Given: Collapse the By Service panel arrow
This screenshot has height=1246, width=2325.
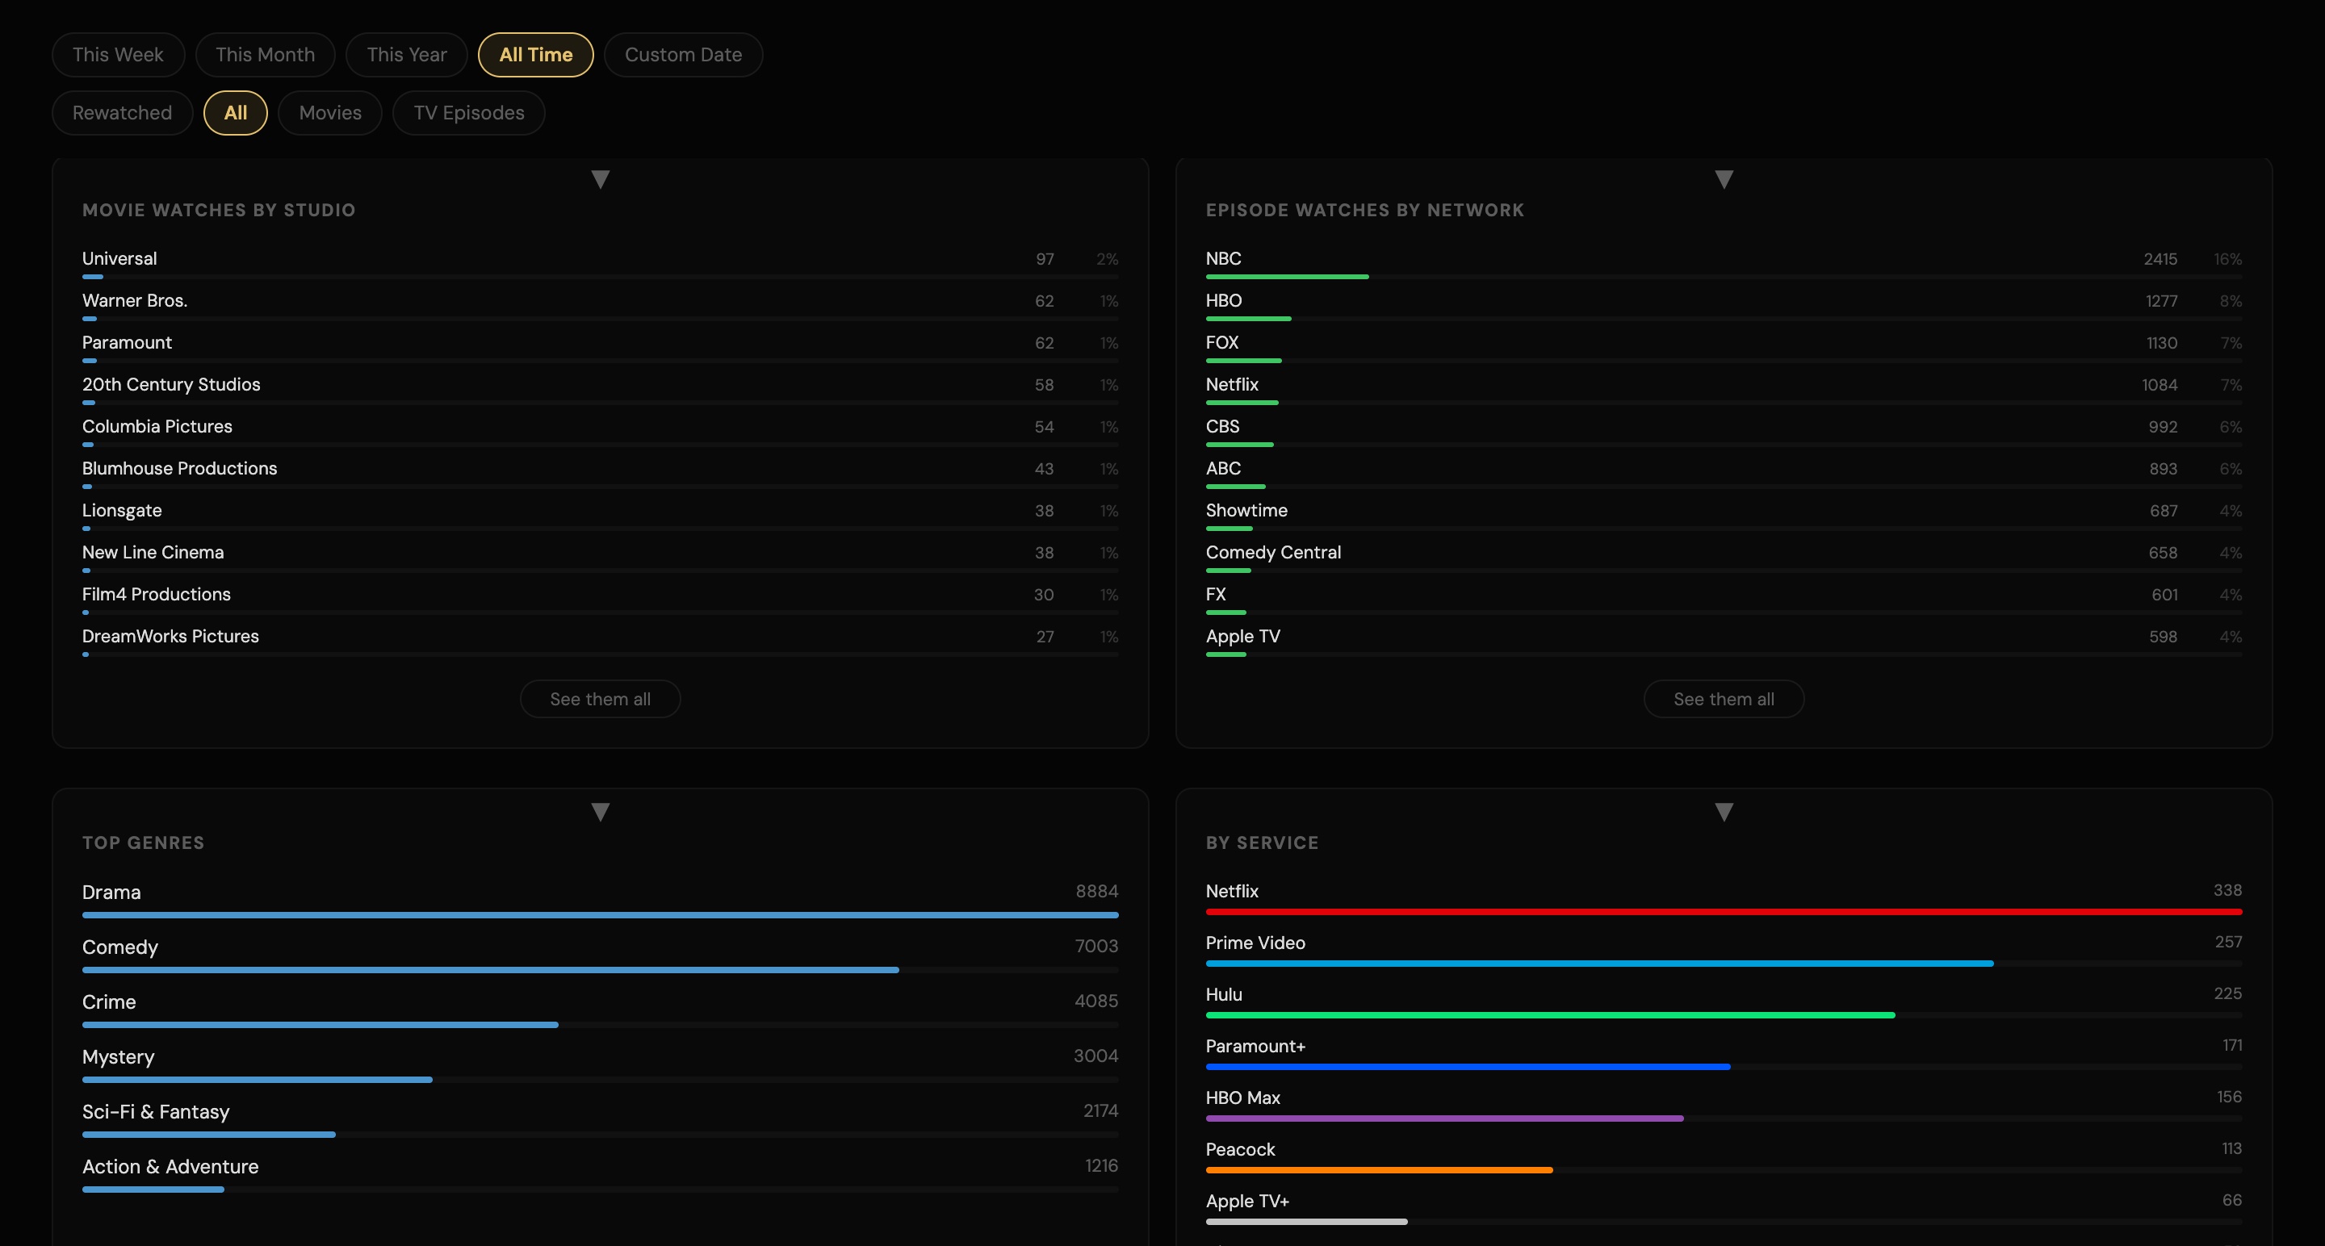Looking at the screenshot, I should point(1724,812).
